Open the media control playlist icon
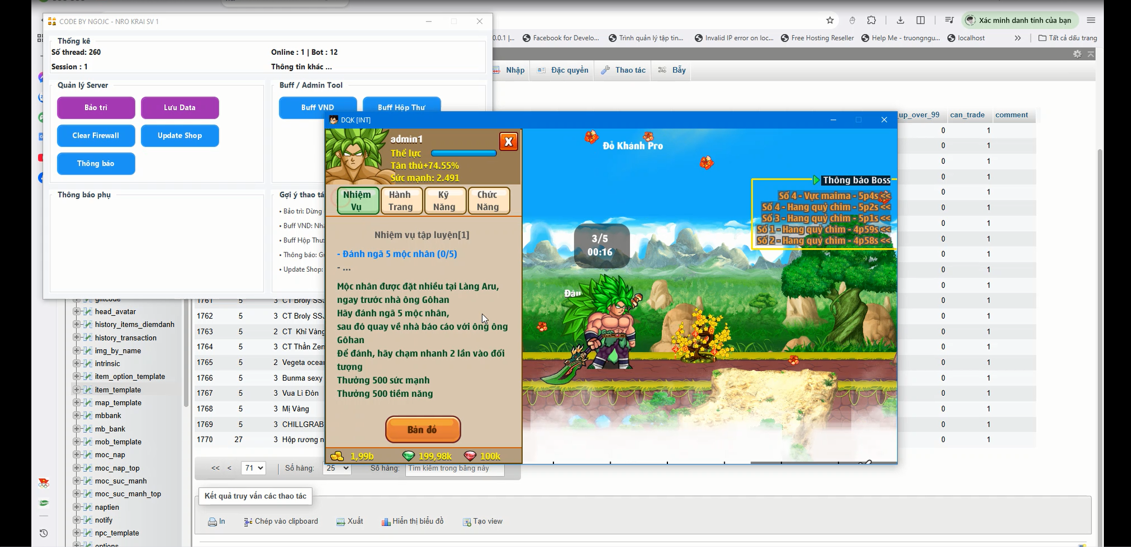The width and height of the screenshot is (1131, 547). pos(949,20)
